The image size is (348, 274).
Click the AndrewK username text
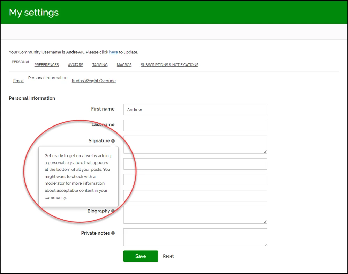pyautogui.click(x=75, y=52)
